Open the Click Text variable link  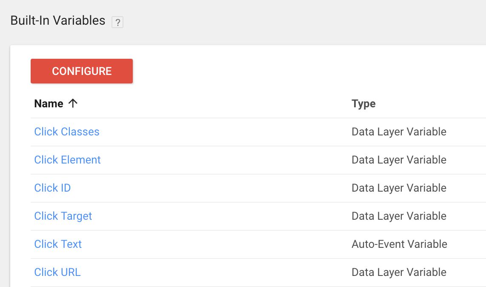coord(58,244)
